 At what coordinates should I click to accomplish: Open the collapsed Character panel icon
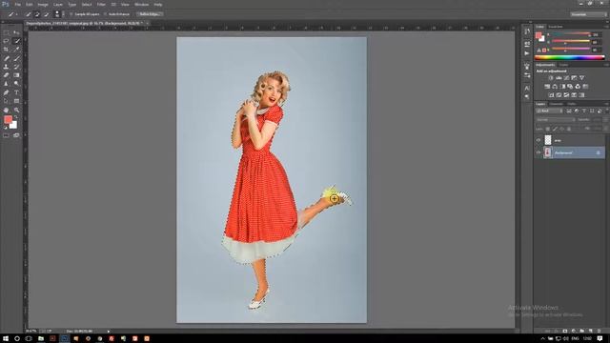527,89
